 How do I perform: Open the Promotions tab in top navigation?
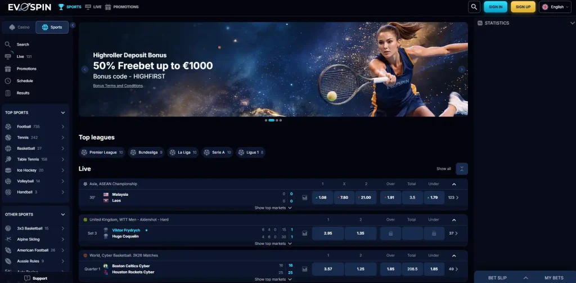point(122,7)
